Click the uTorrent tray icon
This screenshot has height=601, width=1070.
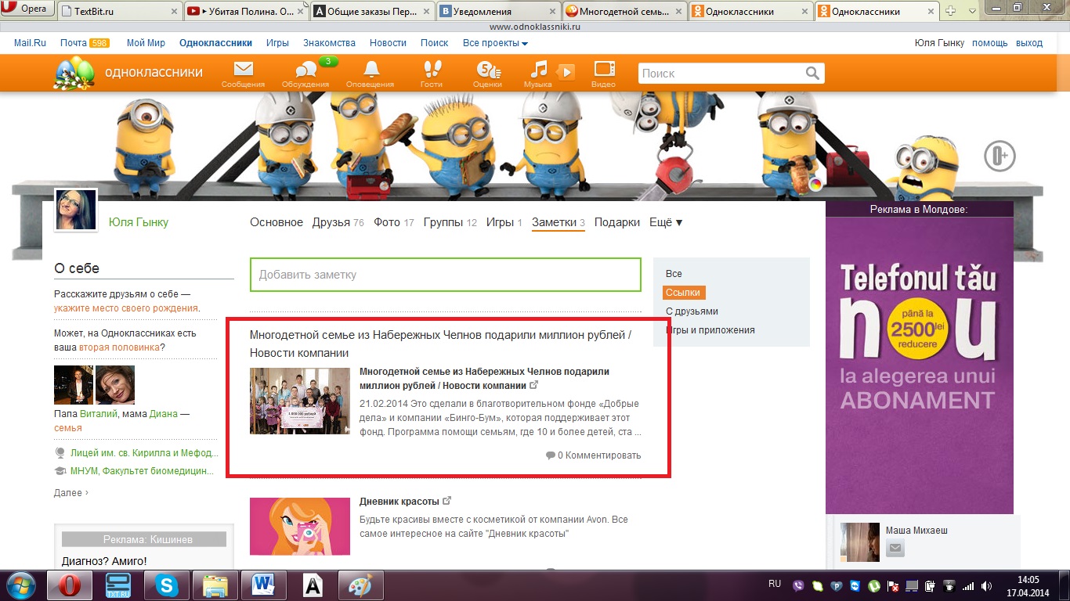874,585
